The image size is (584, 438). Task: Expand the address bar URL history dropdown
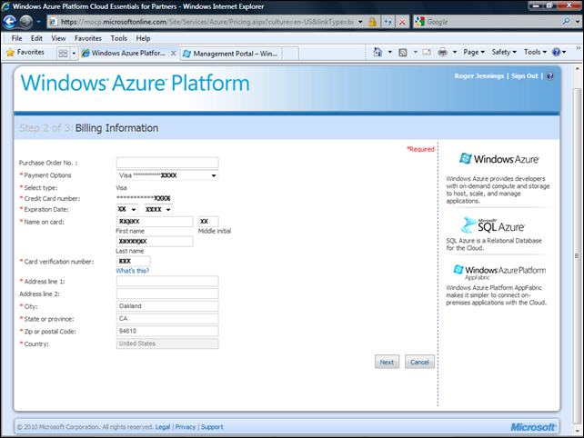360,22
